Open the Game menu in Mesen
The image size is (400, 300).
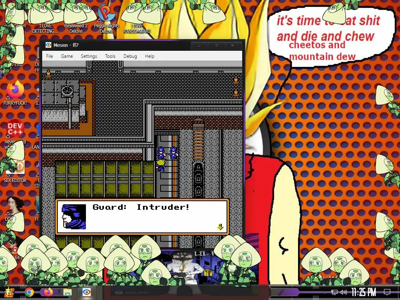click(x=67, y=56)
